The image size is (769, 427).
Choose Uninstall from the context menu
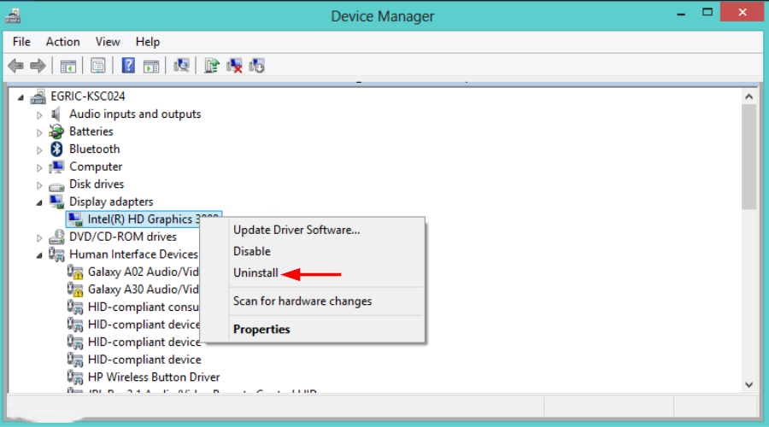(255, 274)
